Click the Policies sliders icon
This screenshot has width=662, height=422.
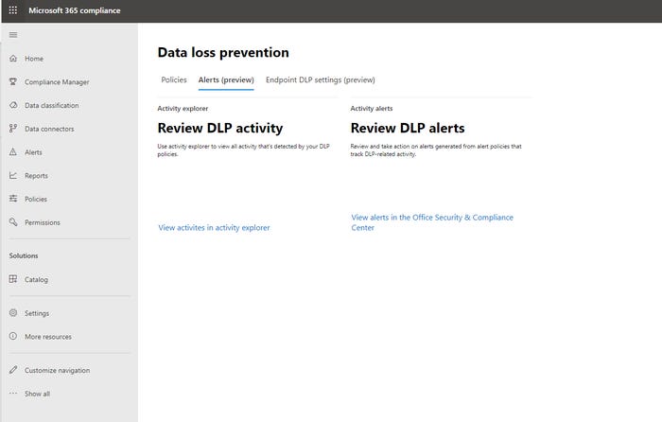point(13,199)
